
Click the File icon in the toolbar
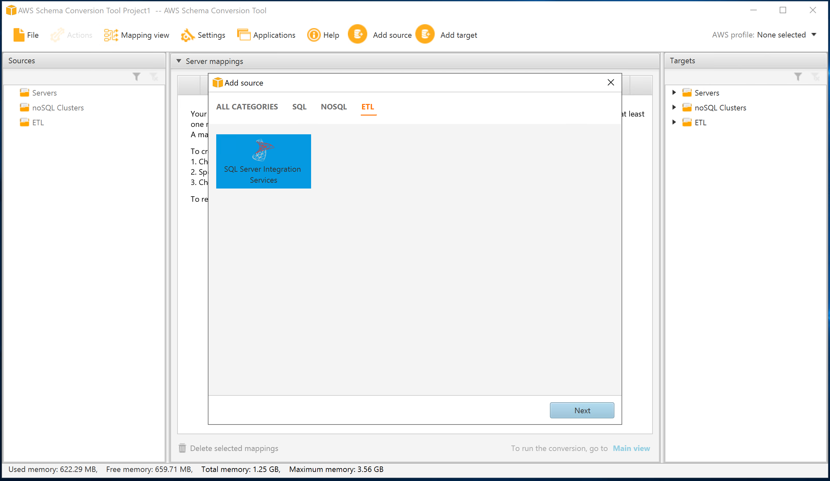click(19, 34)
